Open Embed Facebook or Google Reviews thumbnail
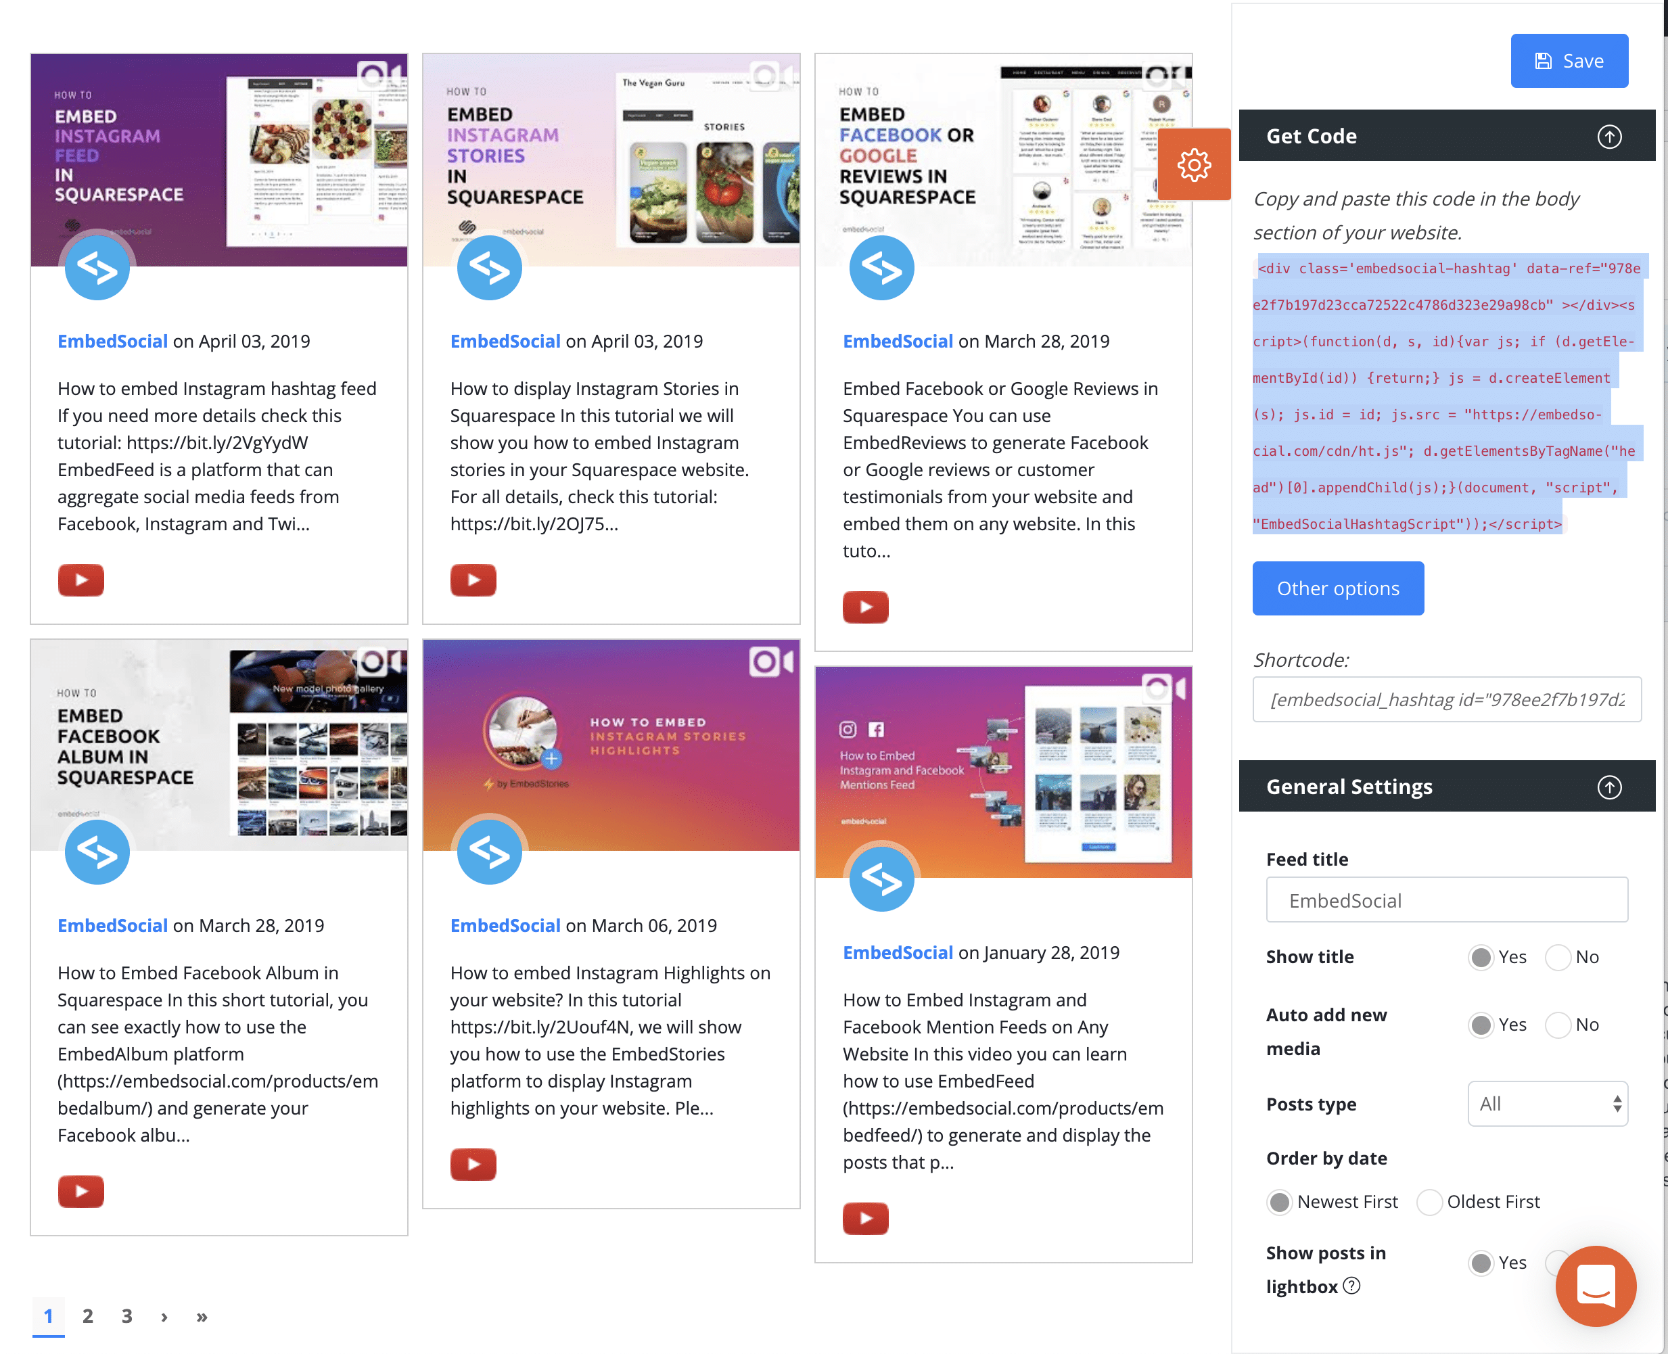Image resolution: width=1668 pixels, height=1354 pixels. [x=1003, y=160]
